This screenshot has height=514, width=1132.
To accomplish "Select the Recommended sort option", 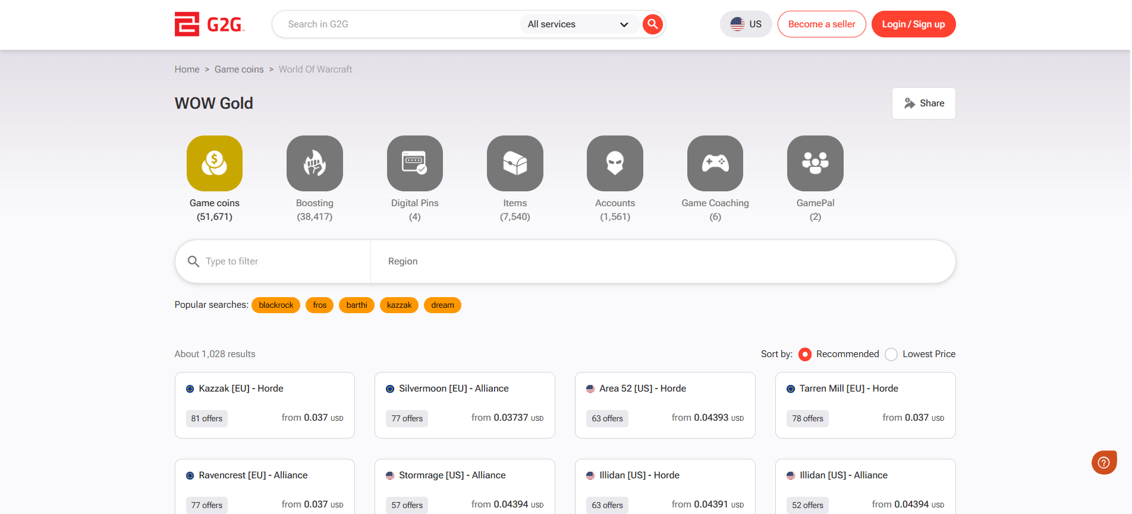I will [x=805, y=354].
